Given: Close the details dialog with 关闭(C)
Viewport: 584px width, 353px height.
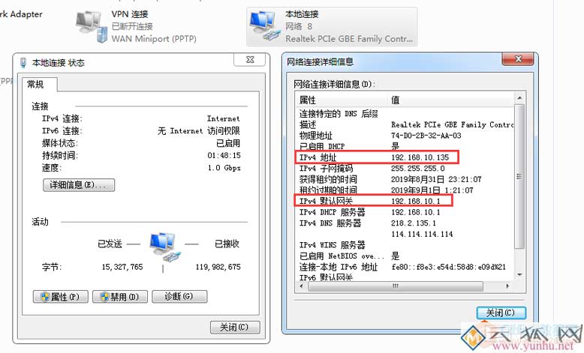Looking at the screenshot, I should pyautogui.click(x=501, y=313).
